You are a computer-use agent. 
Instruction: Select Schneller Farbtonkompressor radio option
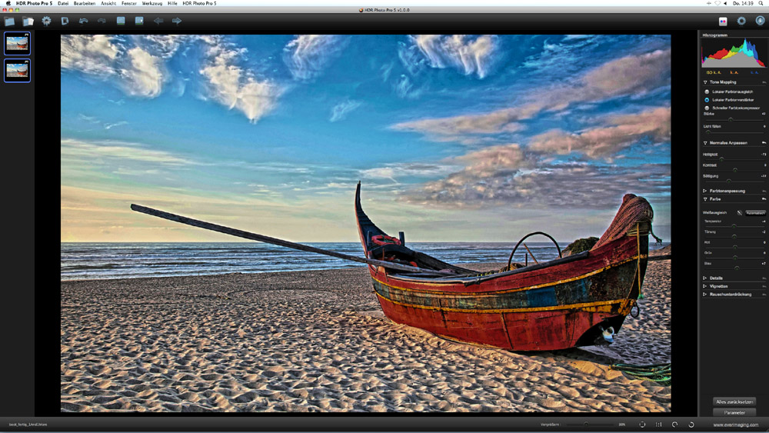tap(707, 108)
